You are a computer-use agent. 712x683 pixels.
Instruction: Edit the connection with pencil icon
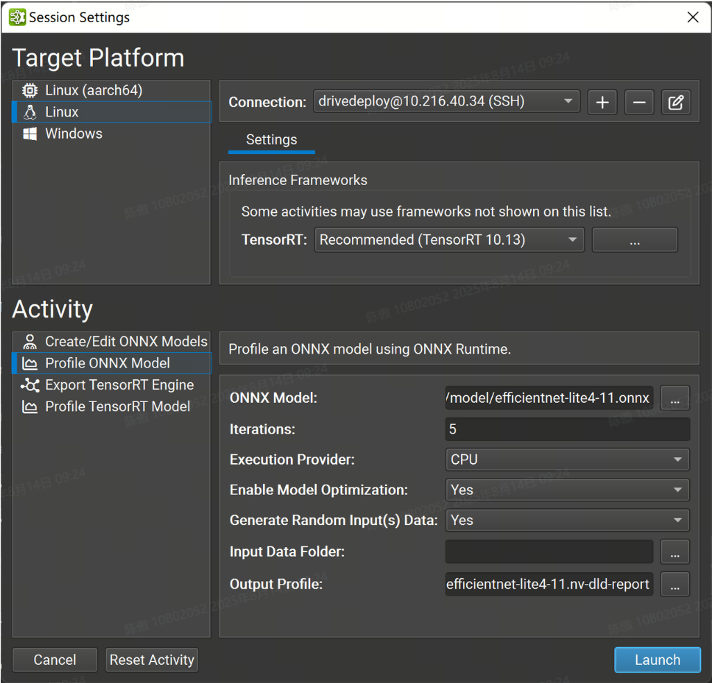click(x=676, y=102)
